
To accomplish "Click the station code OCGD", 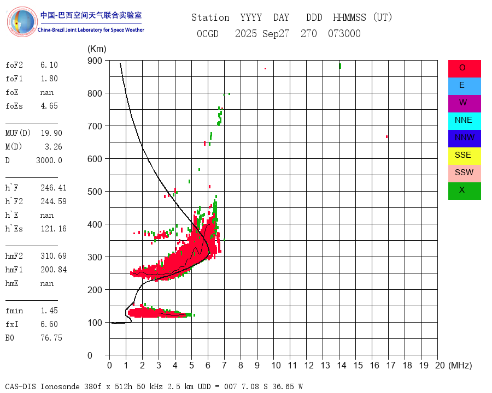I will (208, 33).
